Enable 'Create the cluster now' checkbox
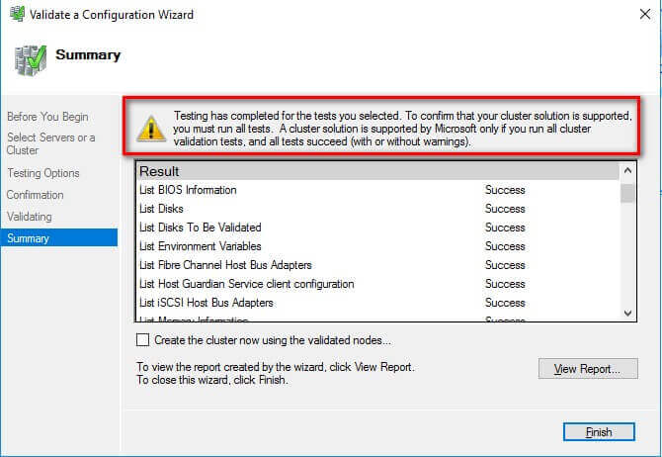 [142, 340]
